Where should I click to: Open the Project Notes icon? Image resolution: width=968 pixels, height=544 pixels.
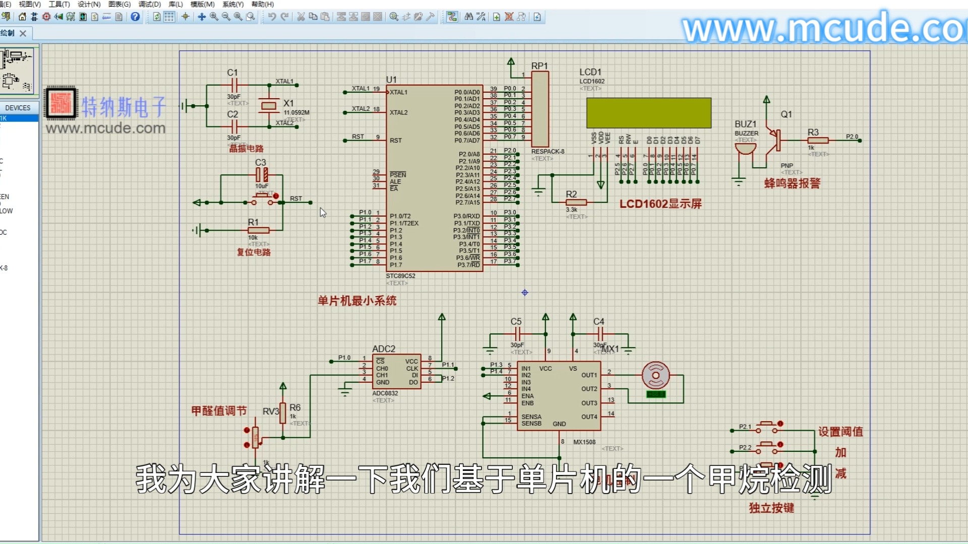(x=119, y=17)
